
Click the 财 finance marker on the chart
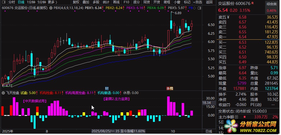[107, 88]
